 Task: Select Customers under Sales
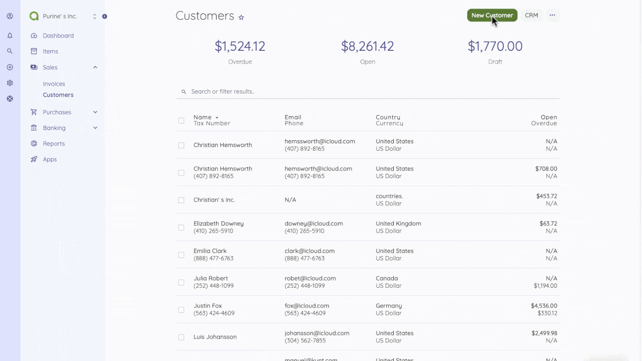click(x=58, y=95)
